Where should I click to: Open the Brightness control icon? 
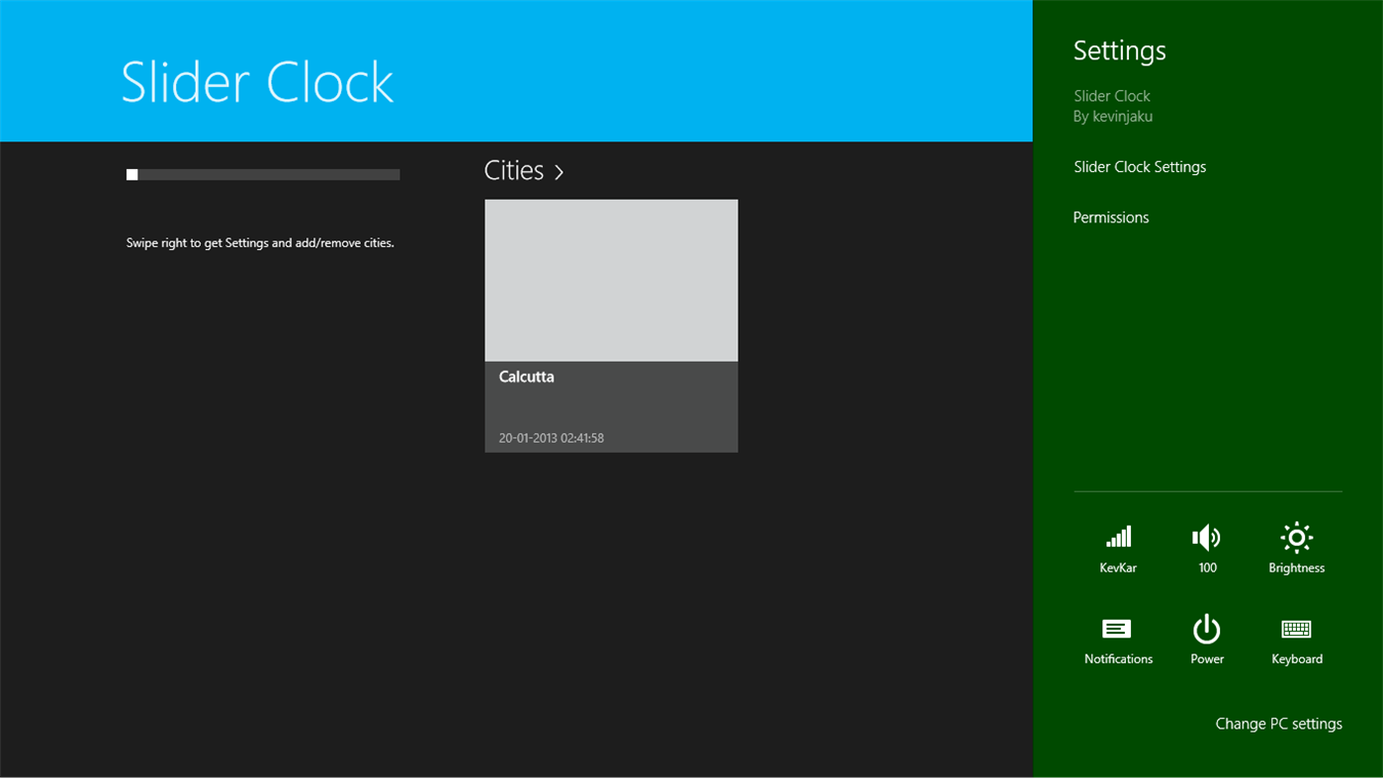point(1296,548)
